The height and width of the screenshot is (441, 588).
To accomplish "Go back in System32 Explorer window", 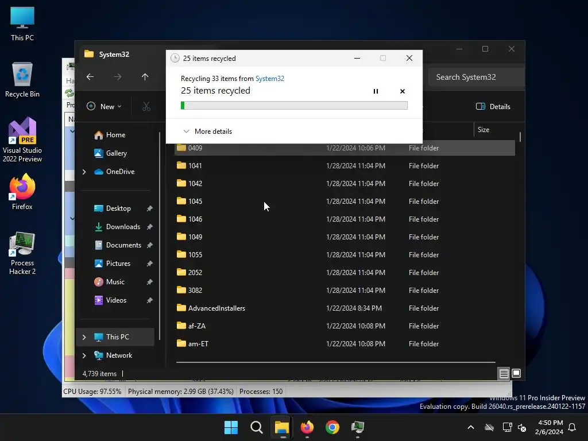I will click(90, 77).
